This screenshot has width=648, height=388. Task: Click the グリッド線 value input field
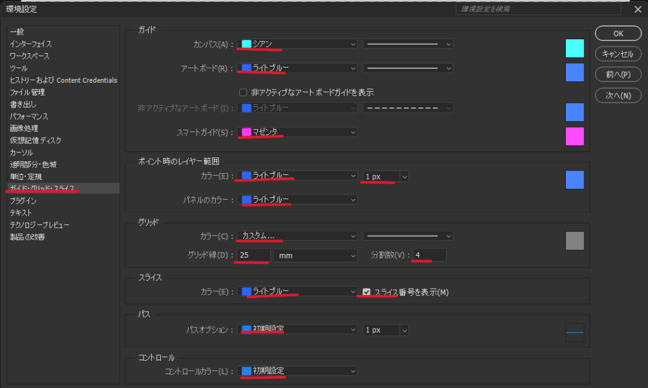tap(252, 255)
